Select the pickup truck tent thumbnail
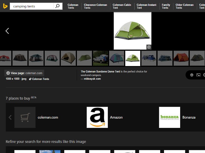The width and height of the screenshot is (205, 153). point(100,58)
